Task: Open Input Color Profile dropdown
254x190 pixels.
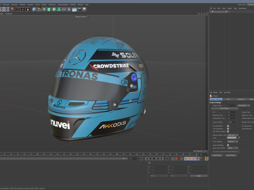Action: tap(232, 148)
